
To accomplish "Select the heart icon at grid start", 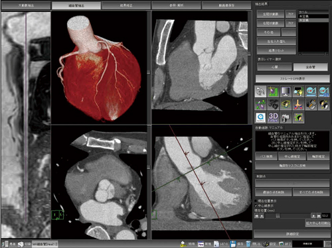I will (260, 92).
